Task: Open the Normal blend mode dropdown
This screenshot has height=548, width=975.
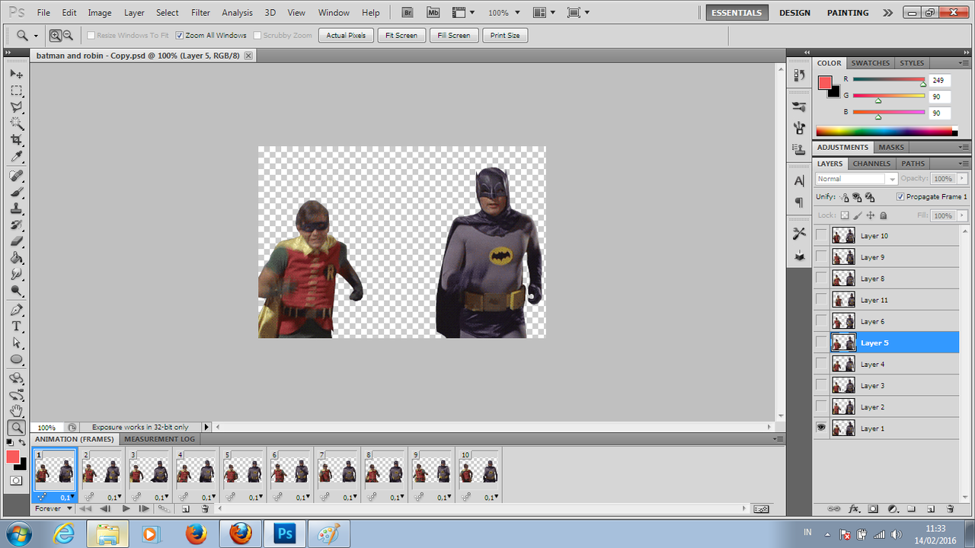Action: (x=857, y=179)
